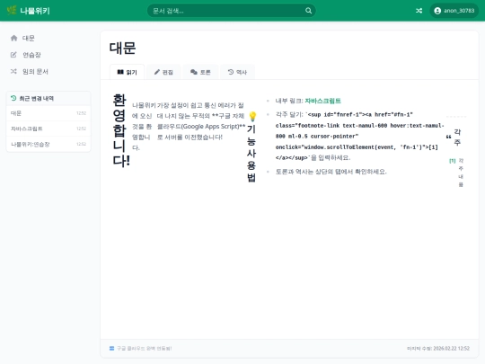This screenshot has width=485, height=364.
Task: Open the 역사 tab
Action: click(237, 72)
